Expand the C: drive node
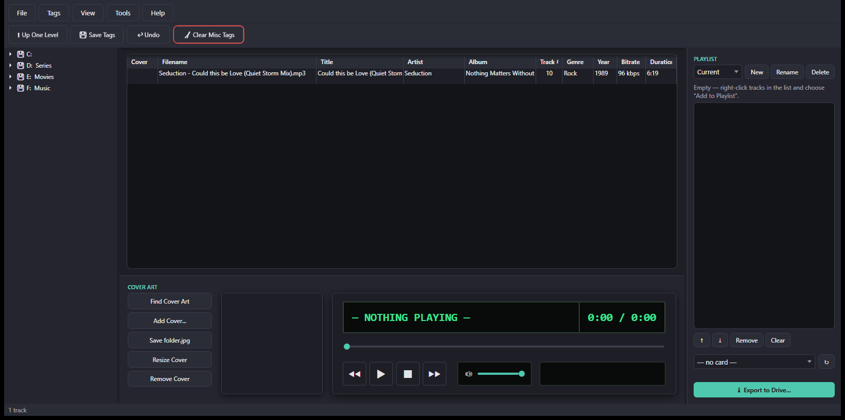 (10, 54)
